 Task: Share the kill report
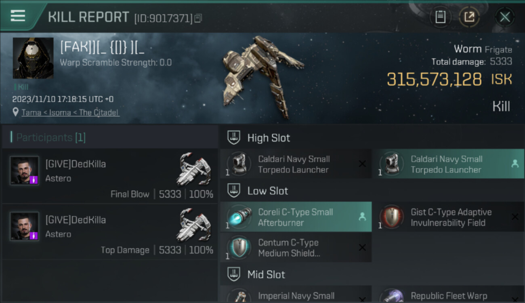pos(469,17)
